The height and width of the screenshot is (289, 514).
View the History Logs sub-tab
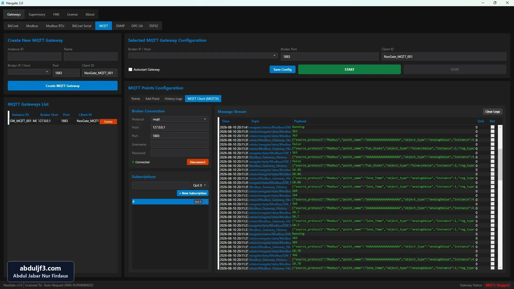[x=173, y=99]
